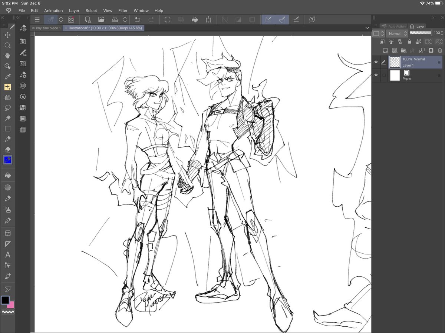This screenshot has width=445, height=333.
Task: Open the Normal blending mode dropdown
Action: pyautogui.click(x=397, y=33)
